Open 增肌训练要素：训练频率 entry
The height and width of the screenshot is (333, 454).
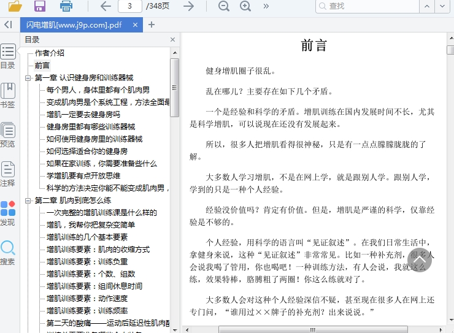tap(87, 311)
